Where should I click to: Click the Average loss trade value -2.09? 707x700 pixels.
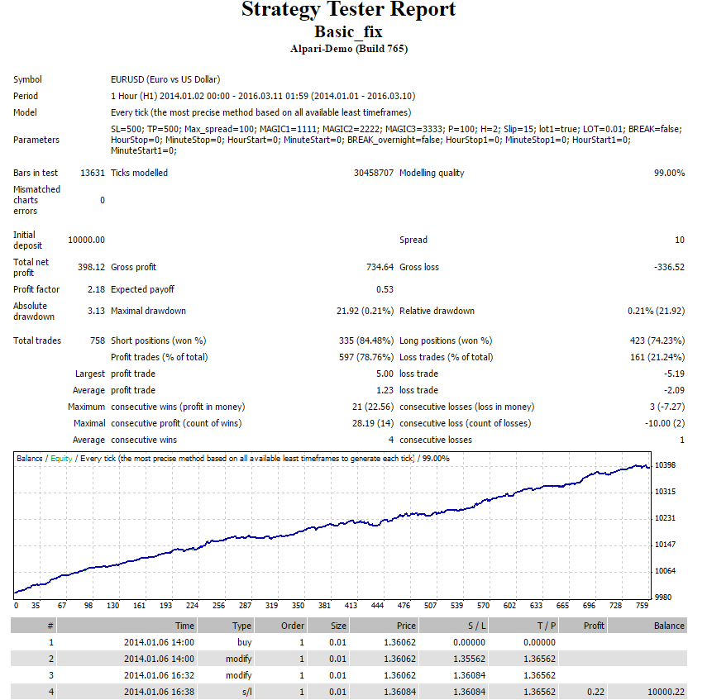(674, 390)
